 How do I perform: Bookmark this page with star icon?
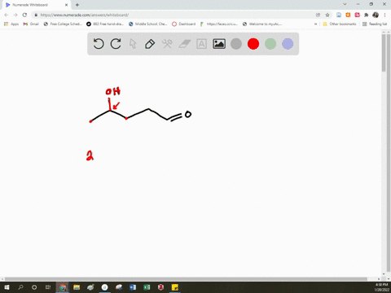click(x=327, y=15)
